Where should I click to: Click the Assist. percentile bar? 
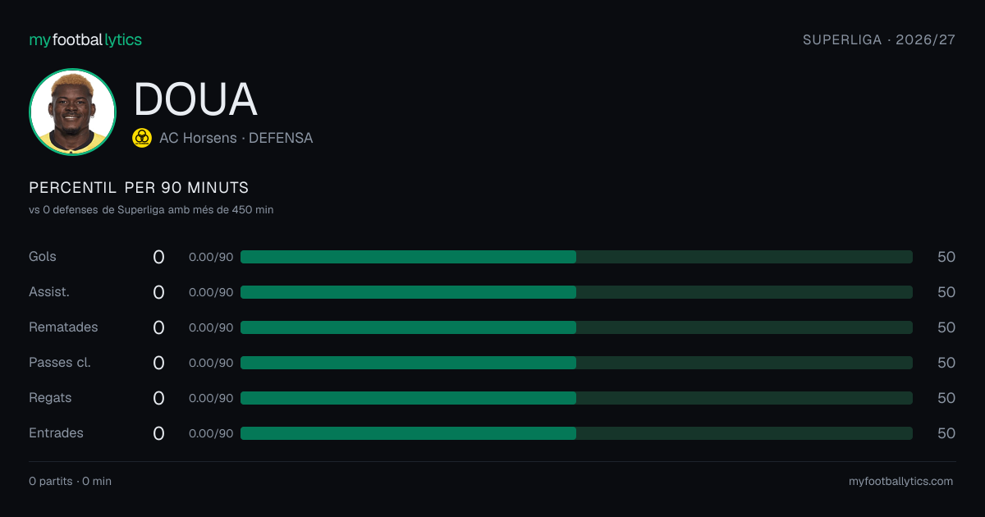point(576,292)
